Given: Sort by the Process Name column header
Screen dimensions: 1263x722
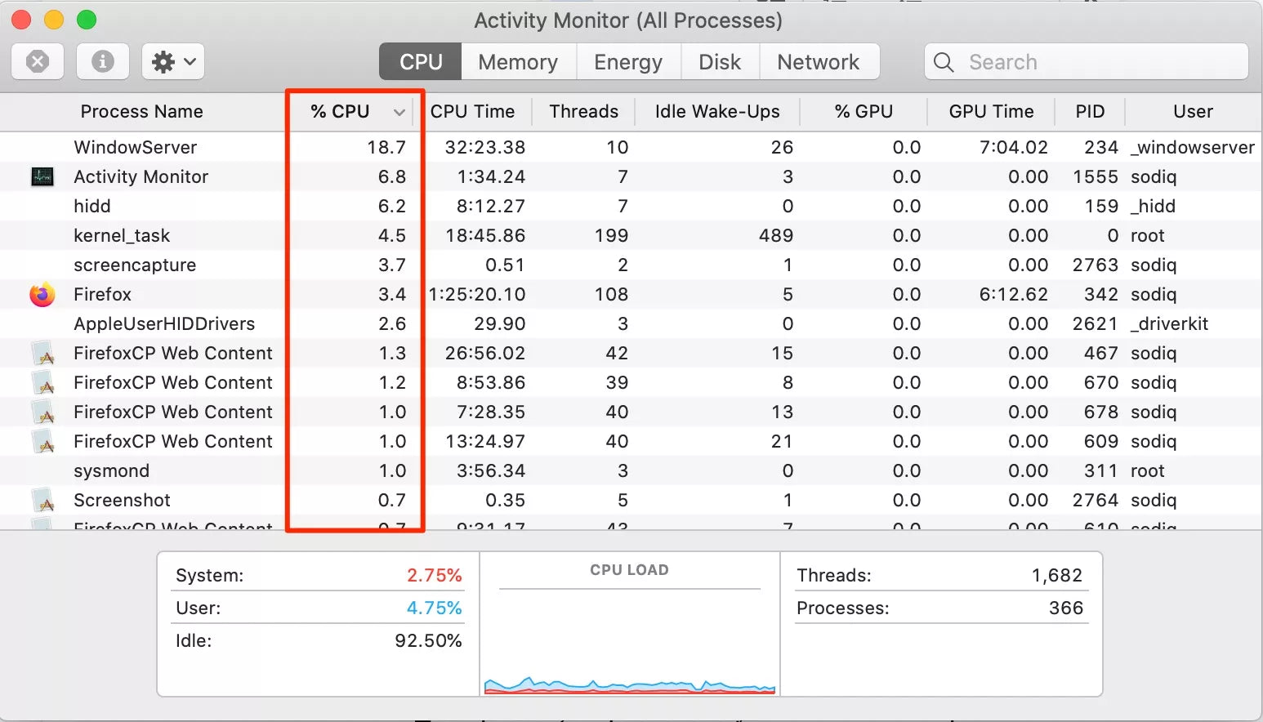Looking at the screenshot, I should pyautogui.click(x=141, y=112).
